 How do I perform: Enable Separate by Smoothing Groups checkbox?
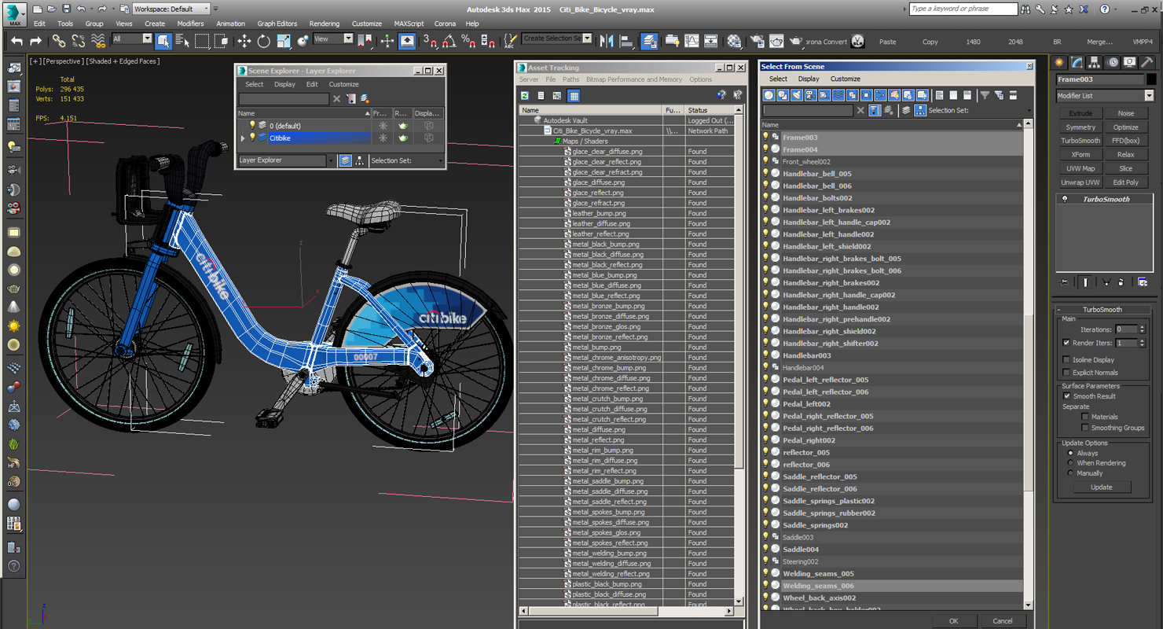[1085, 428]
